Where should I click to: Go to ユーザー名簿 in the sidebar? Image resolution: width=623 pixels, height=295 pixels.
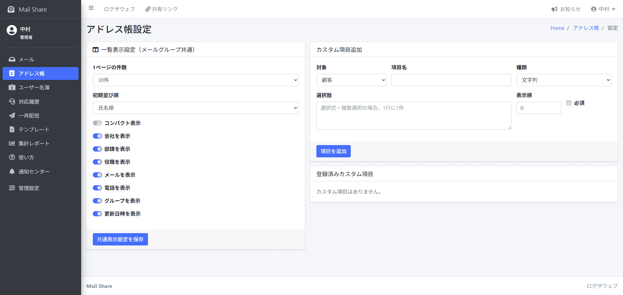coord(41,87)
